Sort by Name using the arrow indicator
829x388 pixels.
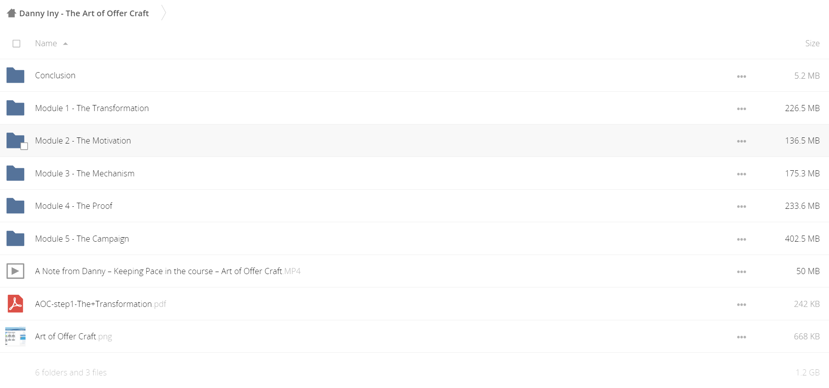click(65, 44)
